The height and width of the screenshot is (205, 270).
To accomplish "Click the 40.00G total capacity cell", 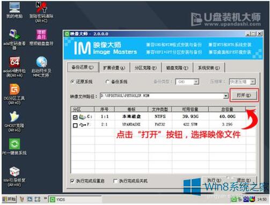I will coord(228,117).
